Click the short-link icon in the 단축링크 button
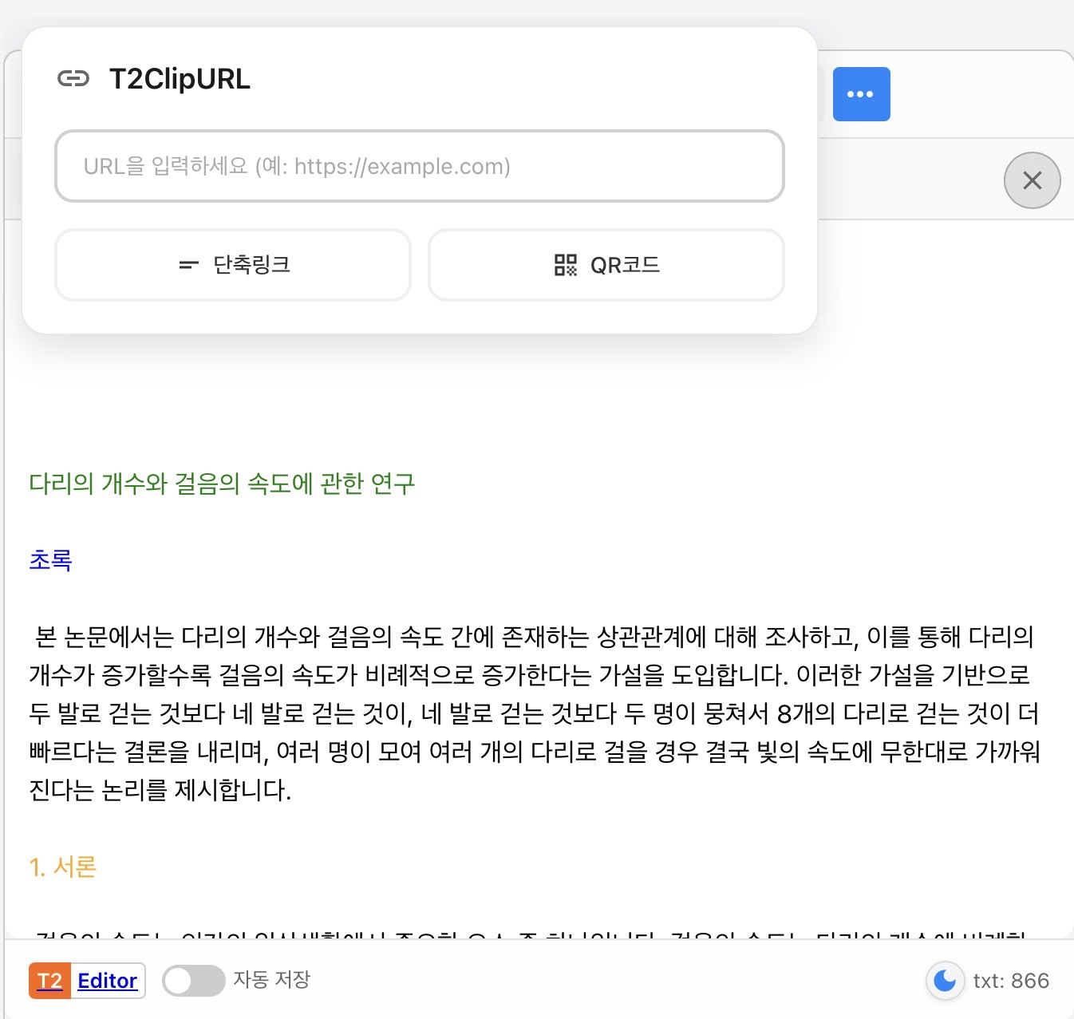The image size is (1074, 1019). click(188, 265)
